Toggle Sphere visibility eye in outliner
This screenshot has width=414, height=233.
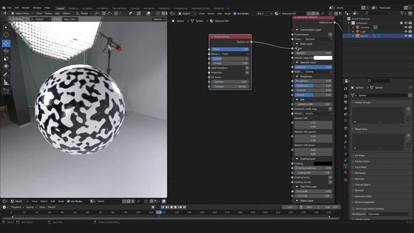tap(406, 36)
